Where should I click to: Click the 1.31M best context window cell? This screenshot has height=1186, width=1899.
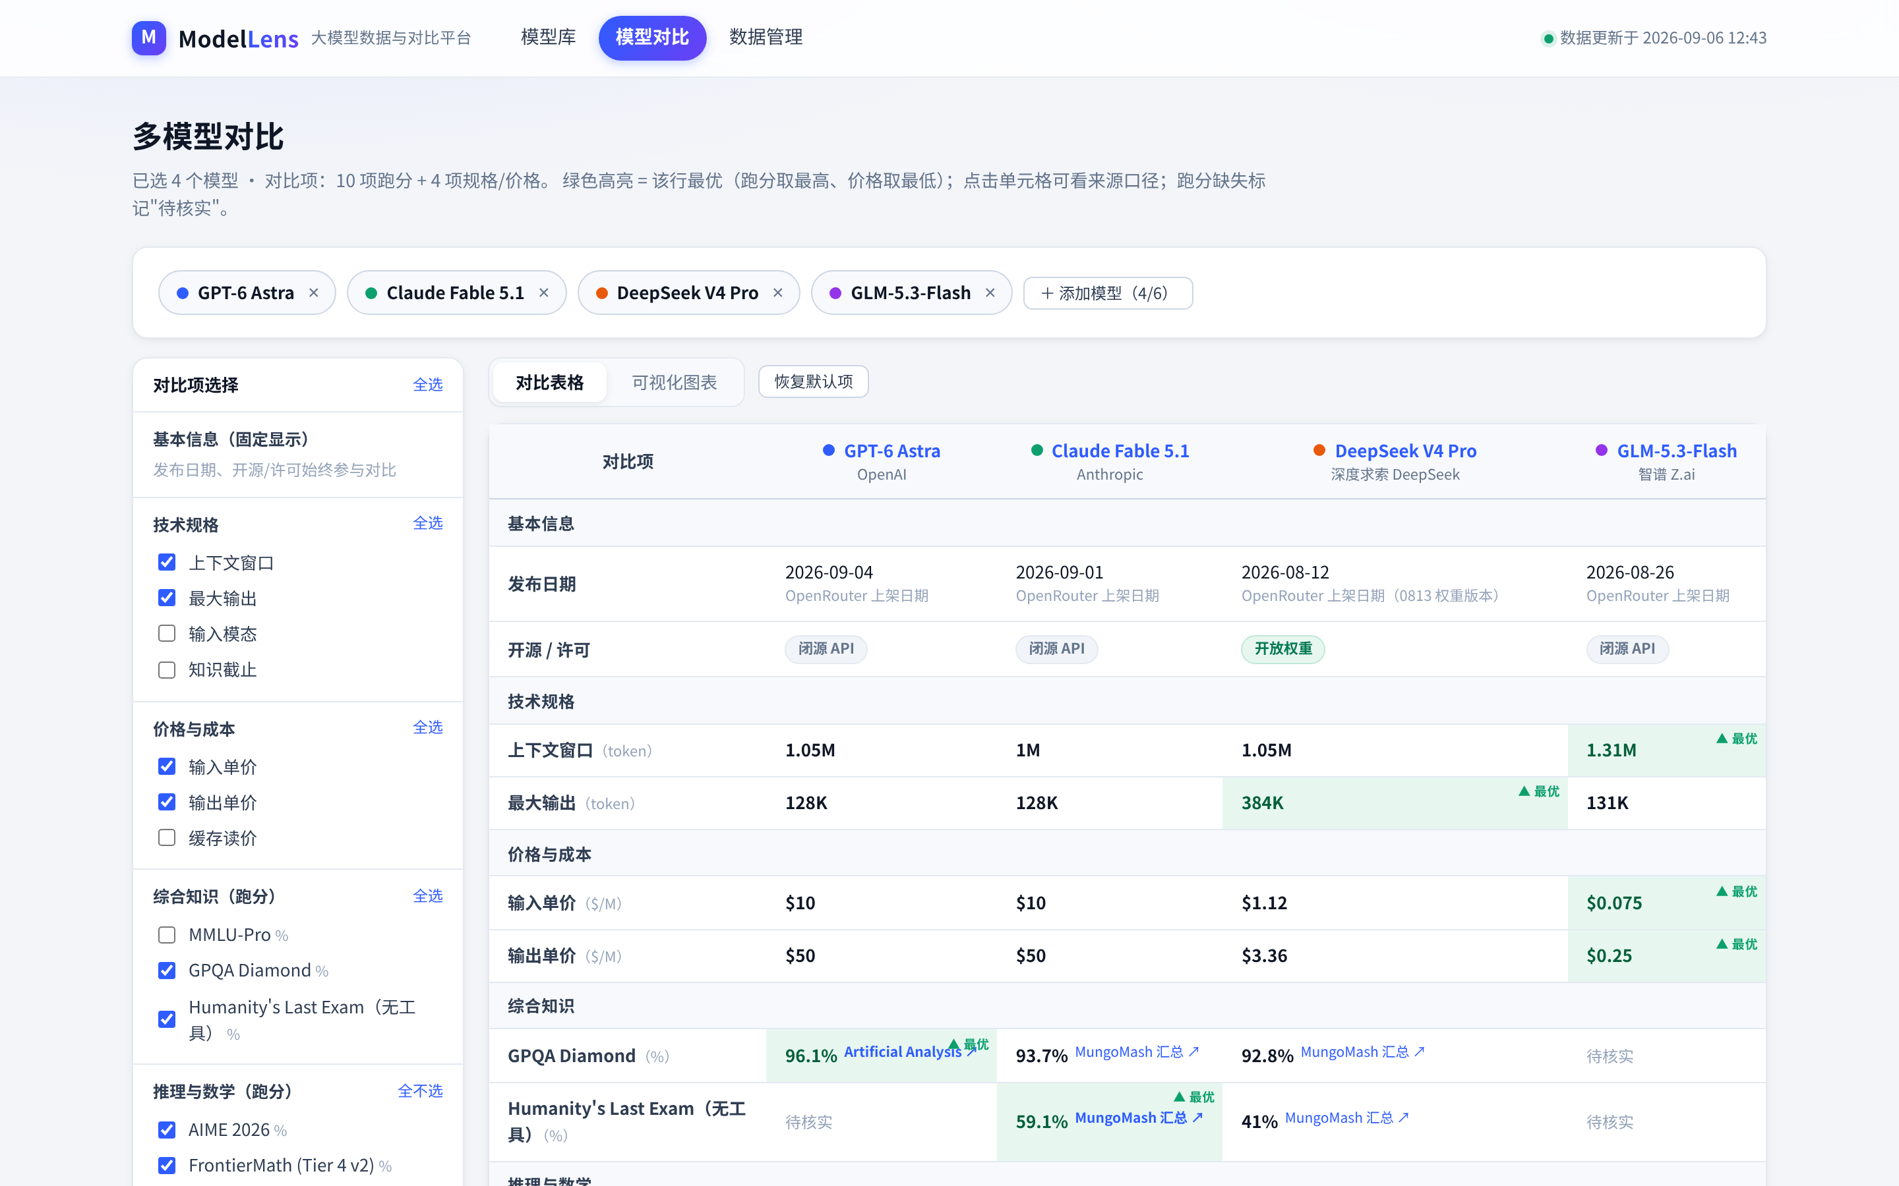click(1667, 750)
